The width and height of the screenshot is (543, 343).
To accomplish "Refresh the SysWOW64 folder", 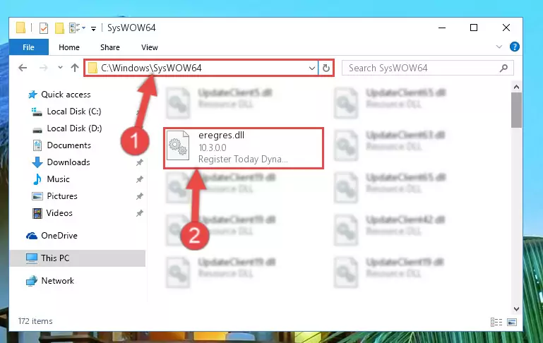I will point(326,68).
